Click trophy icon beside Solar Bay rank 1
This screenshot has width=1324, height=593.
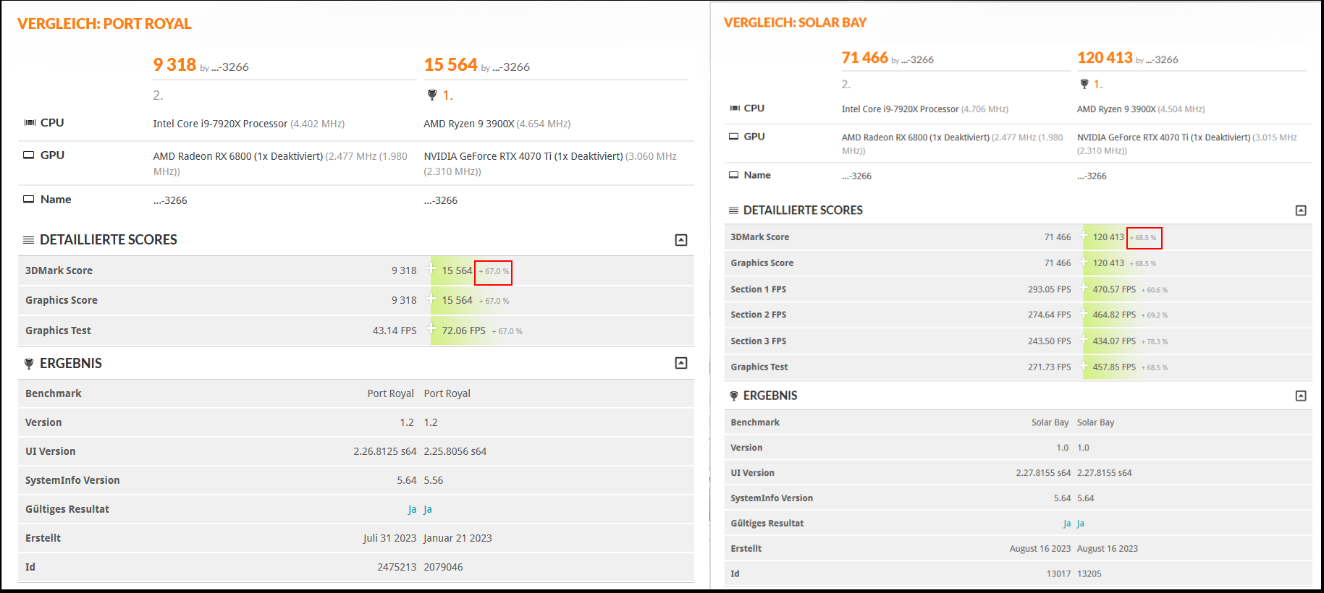(x=1084, y=84)
